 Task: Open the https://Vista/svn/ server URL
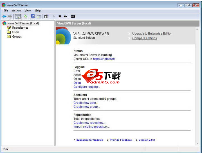(x=104, y=59)
